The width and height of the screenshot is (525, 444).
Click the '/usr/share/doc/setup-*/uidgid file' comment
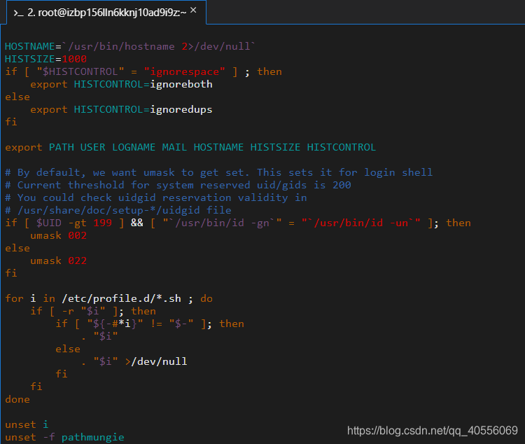pos(118,210)
